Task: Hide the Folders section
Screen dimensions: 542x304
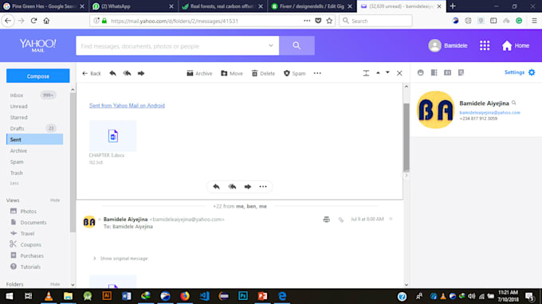Action: tap(55, 284)
